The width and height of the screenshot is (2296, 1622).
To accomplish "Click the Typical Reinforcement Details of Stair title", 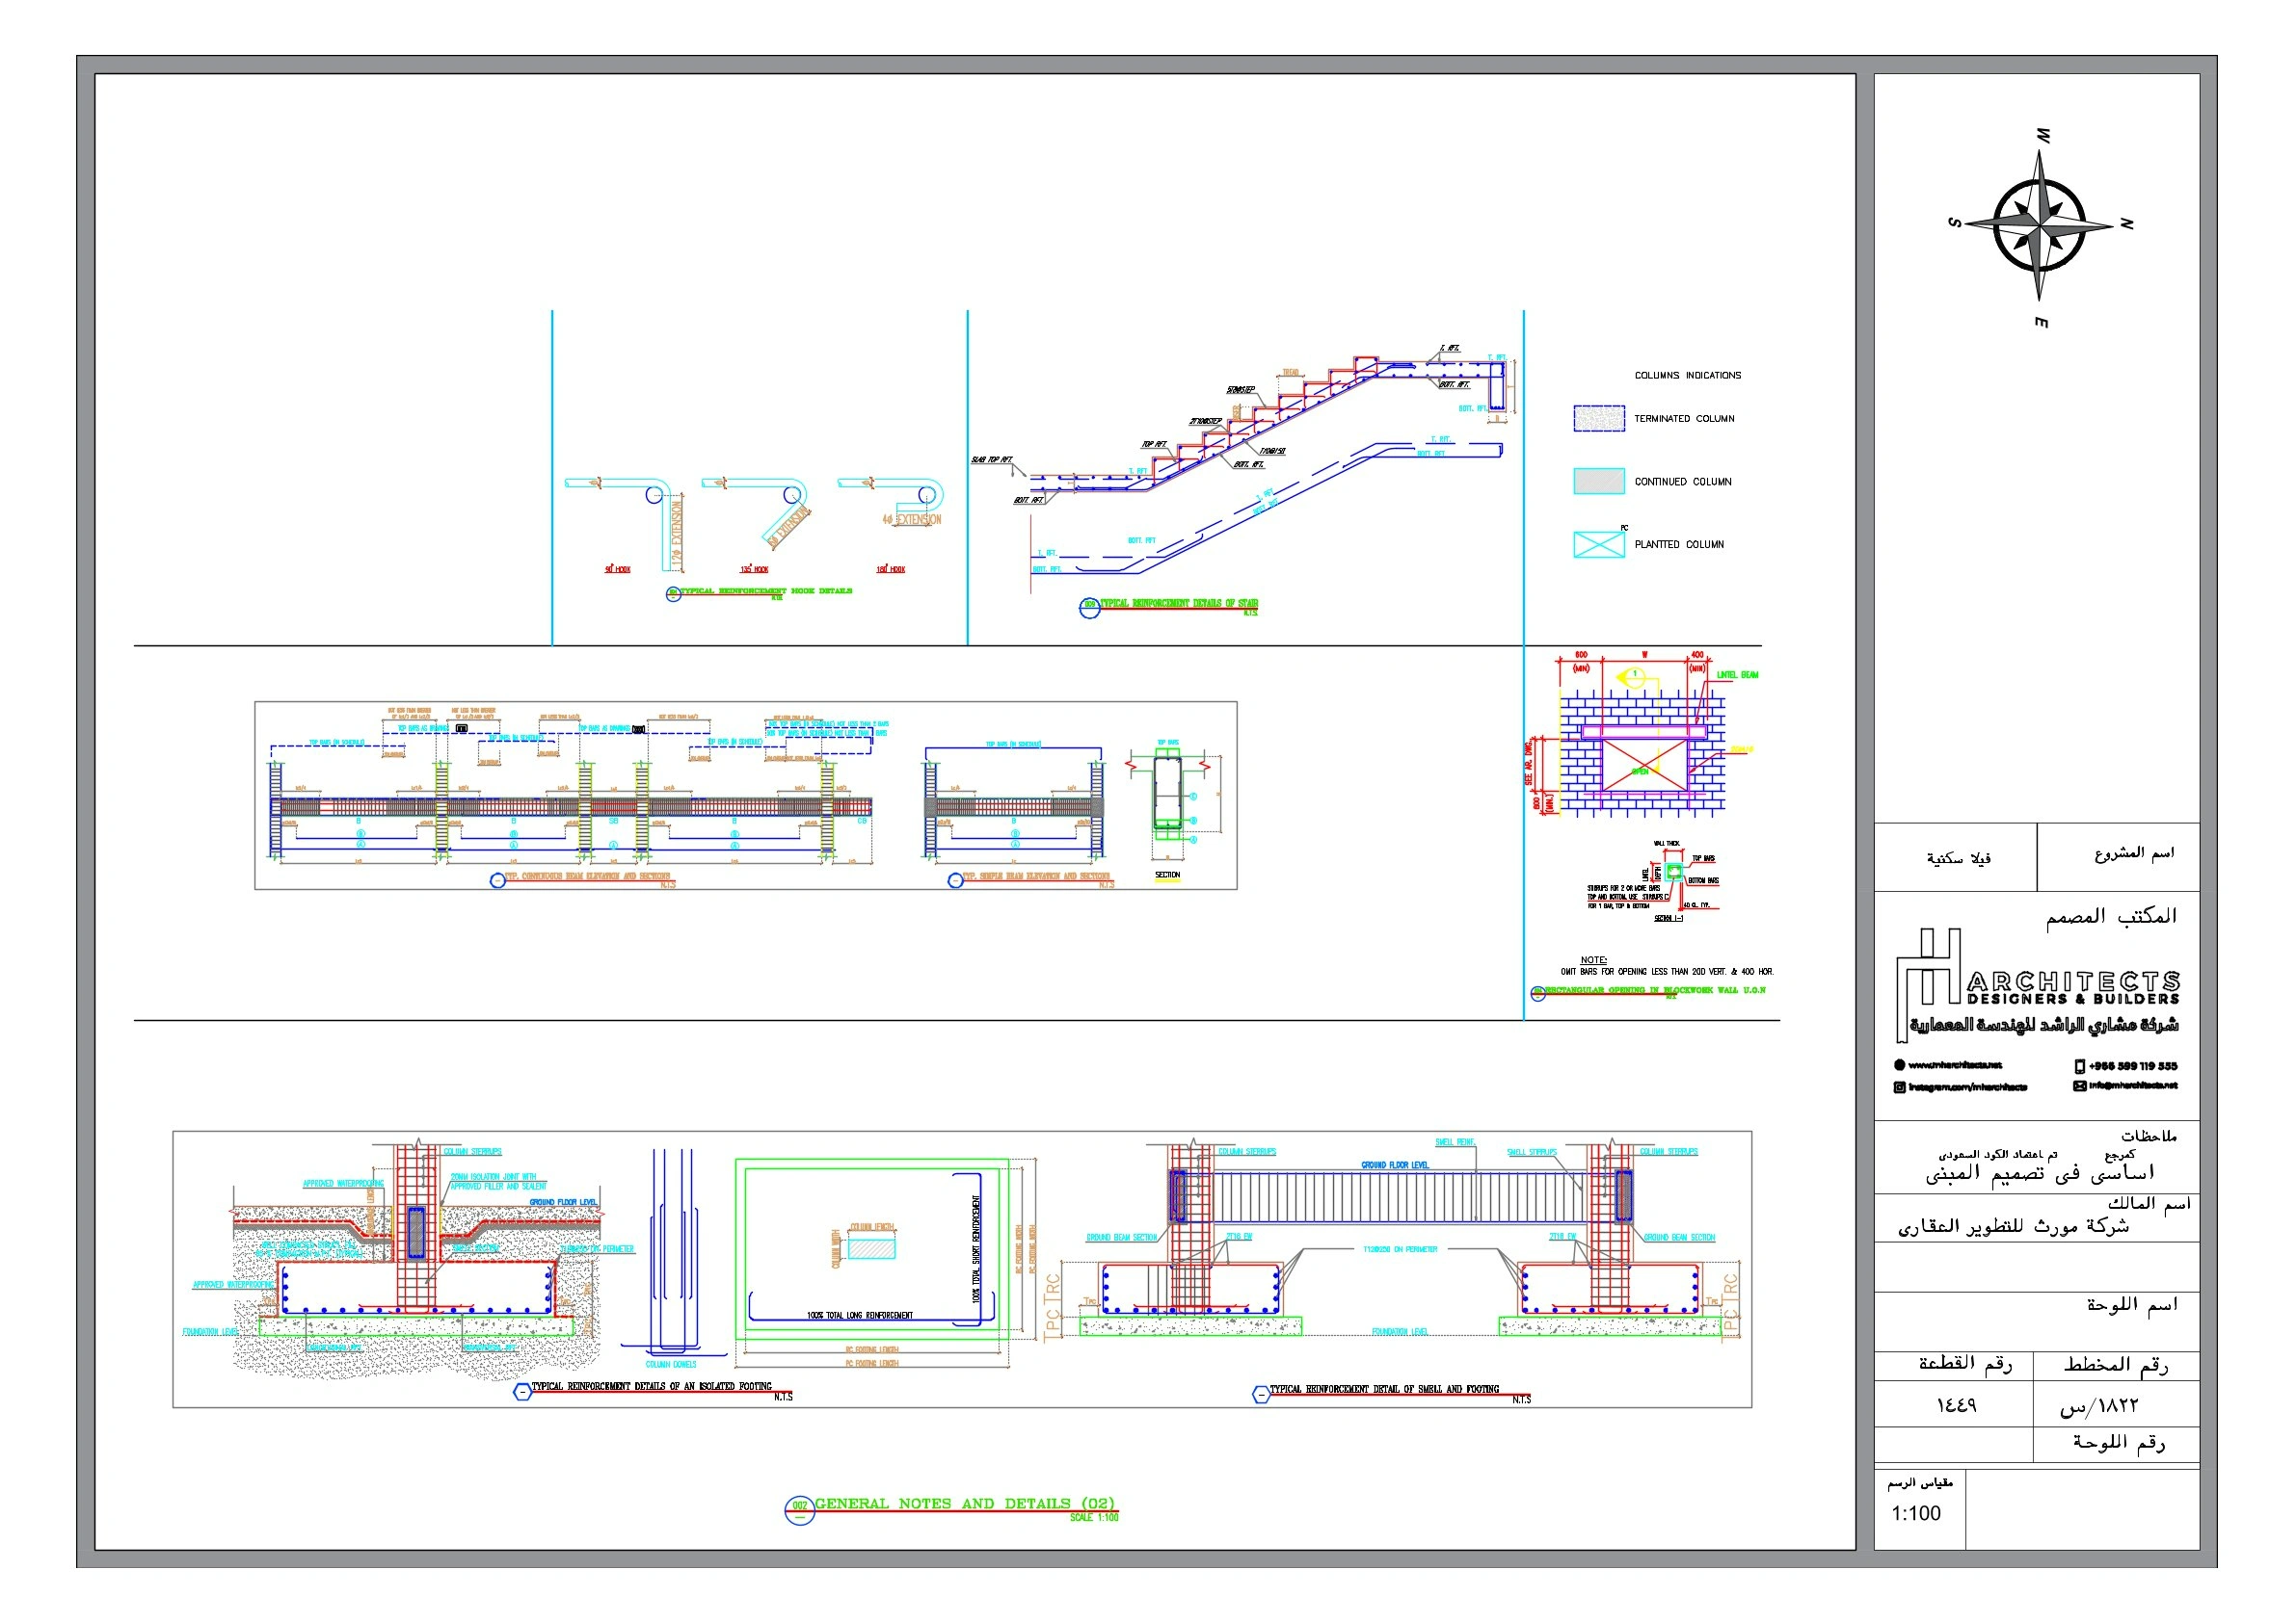I will coord(1179,604).
